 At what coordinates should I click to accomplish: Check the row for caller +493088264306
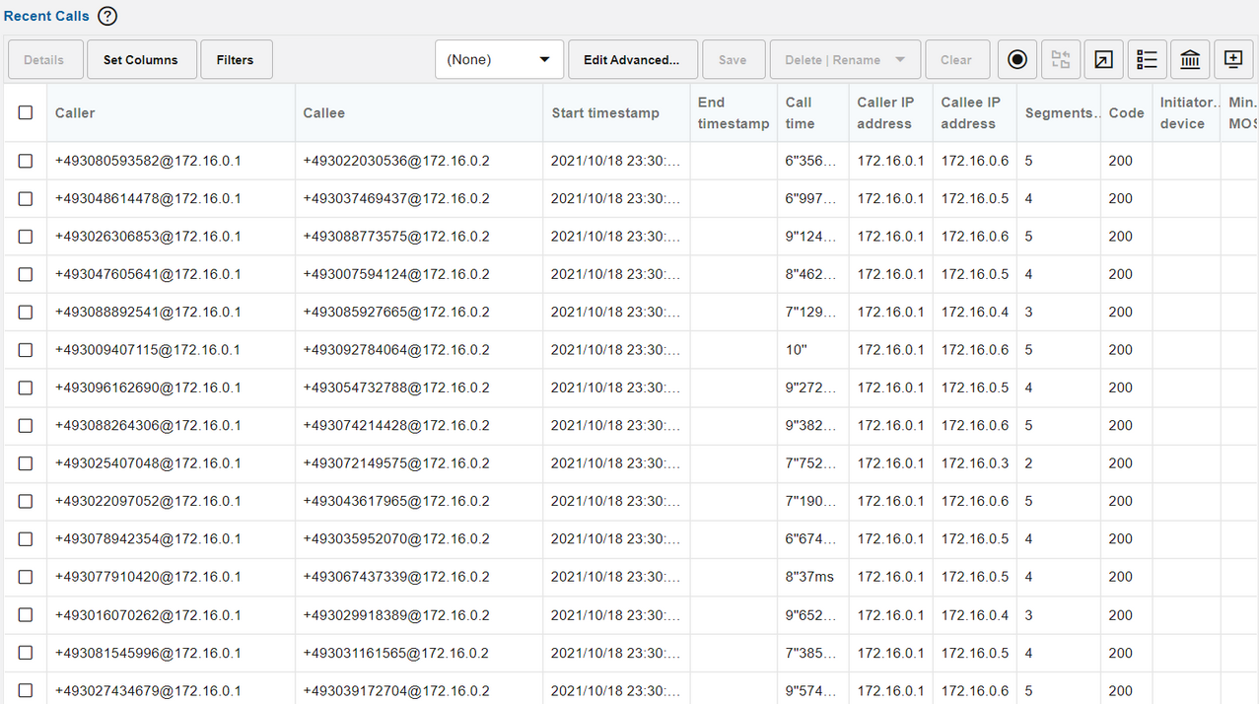click(x=26, y=425)
